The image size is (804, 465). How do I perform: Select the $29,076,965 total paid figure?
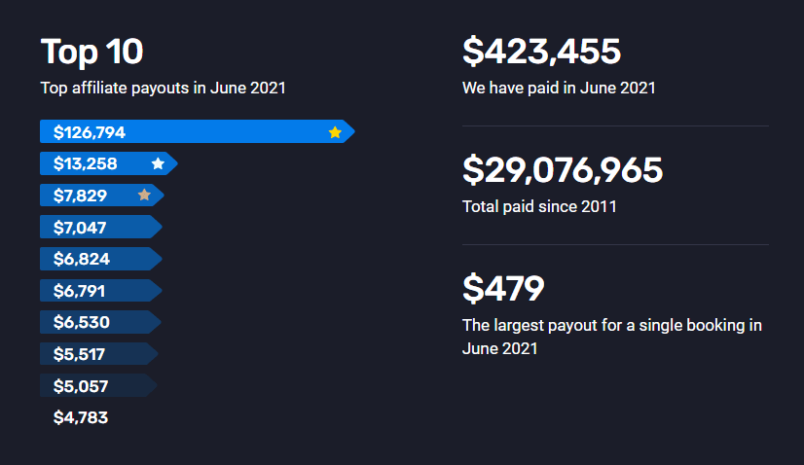coord(563,170)
